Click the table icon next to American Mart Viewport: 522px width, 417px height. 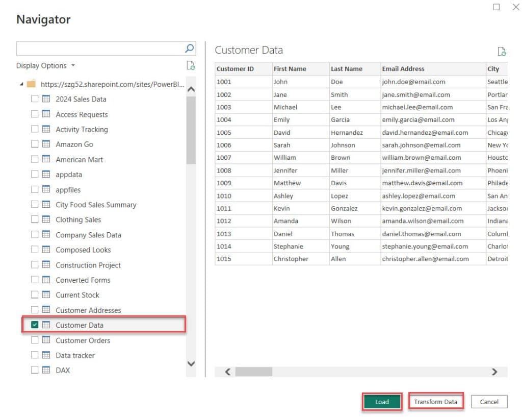coord(46,159)
